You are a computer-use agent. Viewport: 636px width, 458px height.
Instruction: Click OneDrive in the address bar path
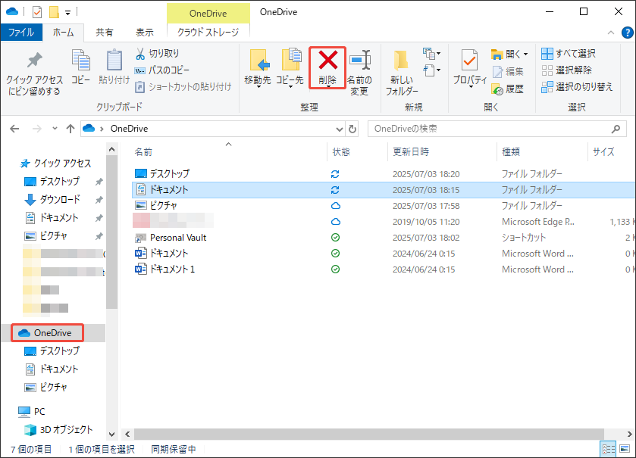(x=129, y=129)
